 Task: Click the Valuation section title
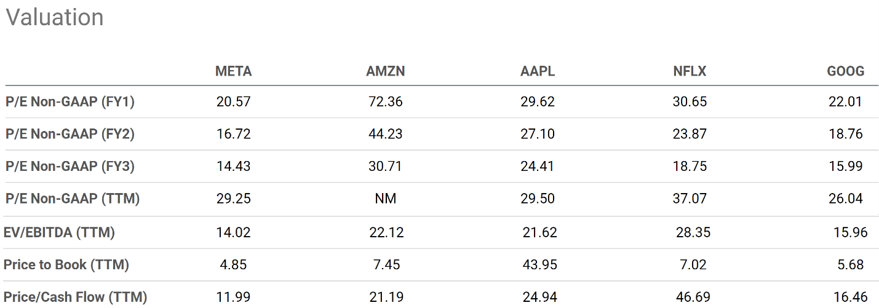(55, 17)
